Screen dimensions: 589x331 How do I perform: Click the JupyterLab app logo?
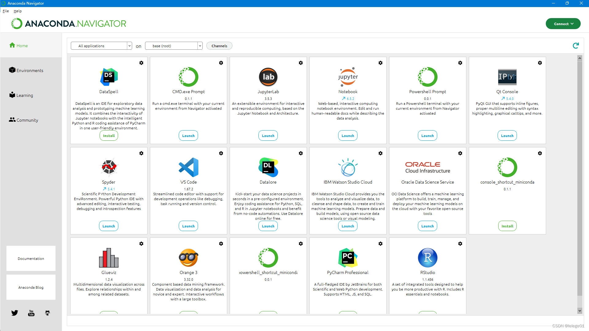[x=268, y=77]
